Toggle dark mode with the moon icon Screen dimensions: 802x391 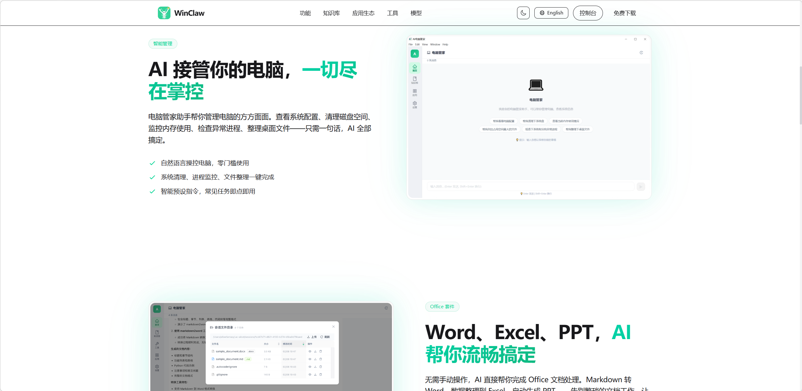523,13
